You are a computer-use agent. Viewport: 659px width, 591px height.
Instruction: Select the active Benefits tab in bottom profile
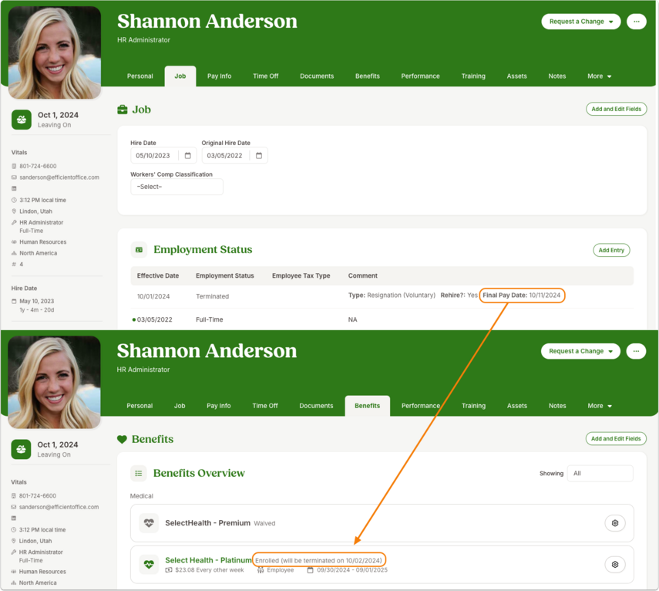coord(368,406)
